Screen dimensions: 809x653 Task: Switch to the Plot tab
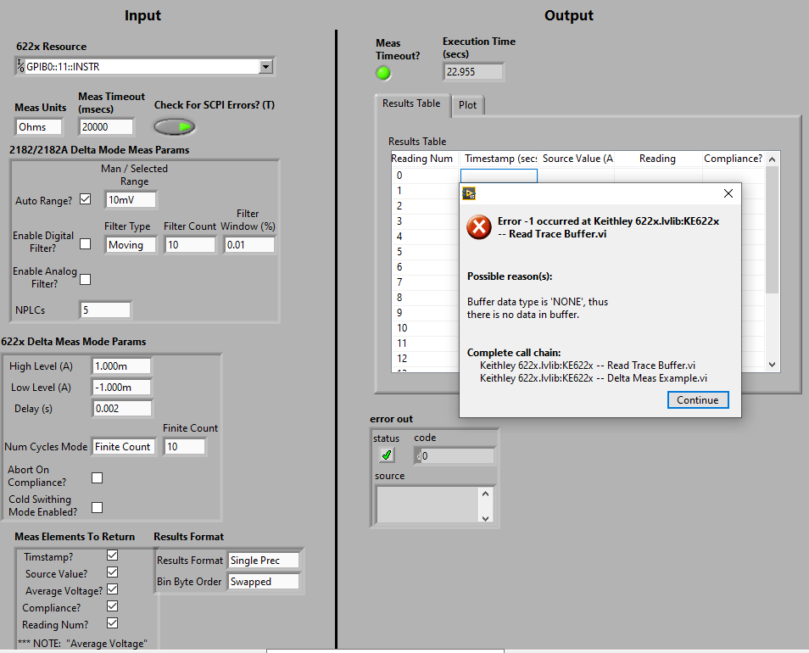467,105
